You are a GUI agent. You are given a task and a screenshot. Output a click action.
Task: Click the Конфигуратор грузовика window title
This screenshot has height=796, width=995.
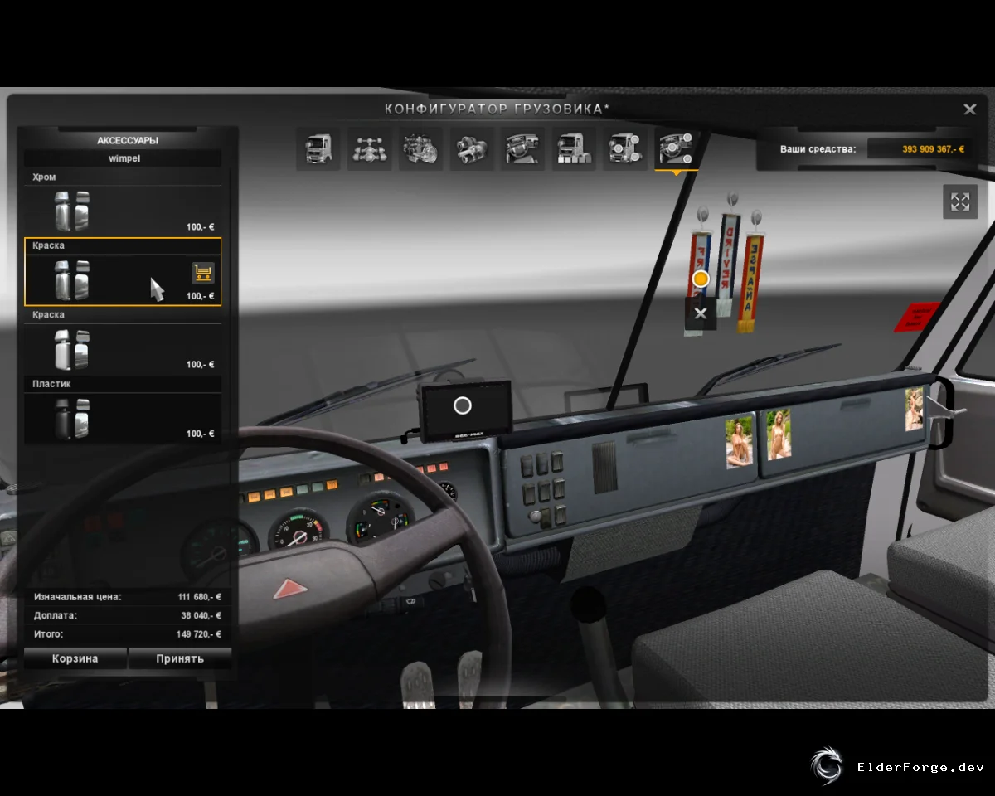pos(498,109)
